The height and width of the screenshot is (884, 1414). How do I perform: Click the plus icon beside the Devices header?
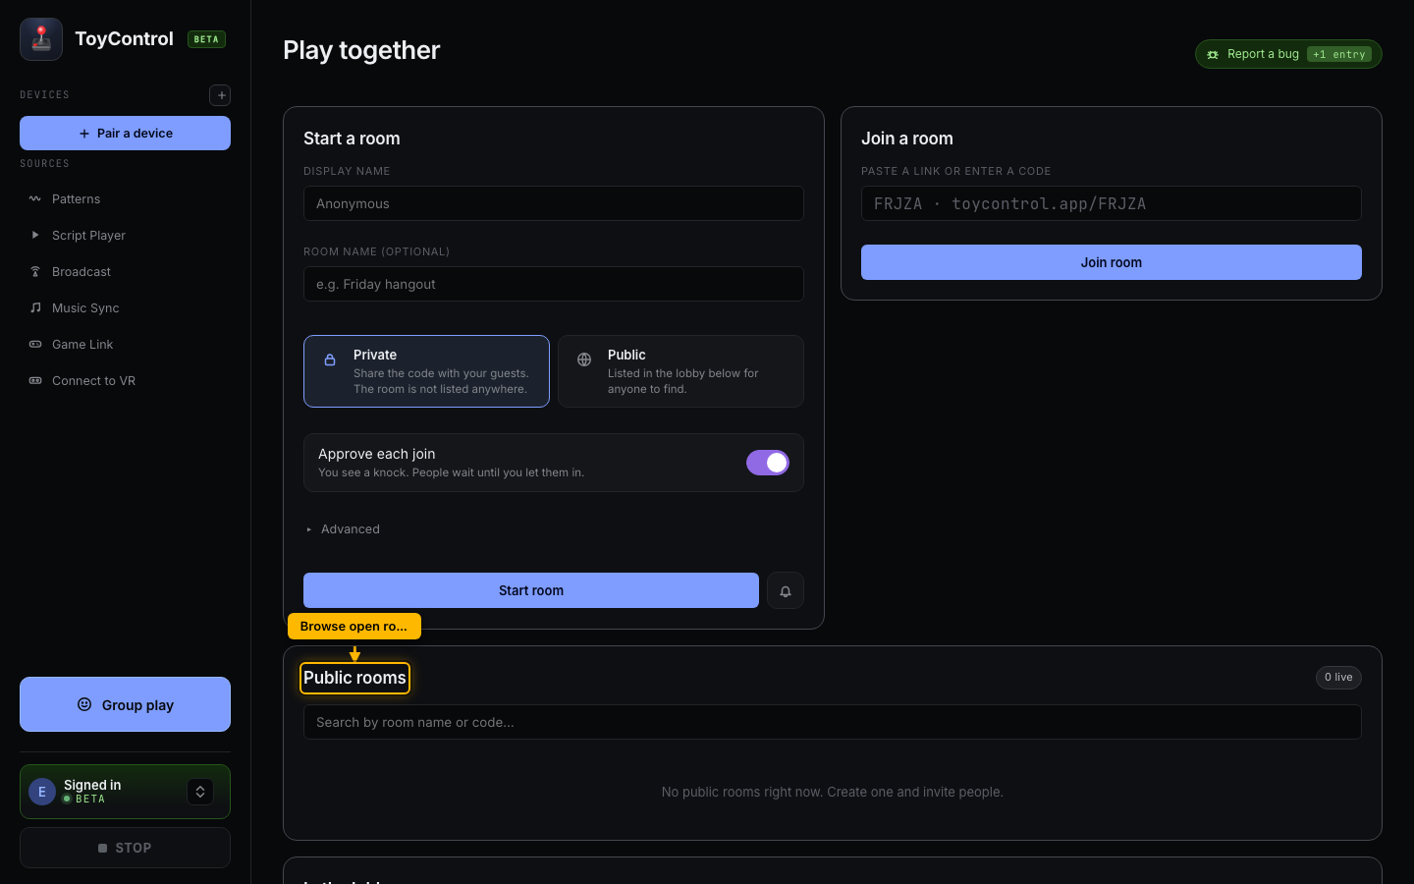220,95
